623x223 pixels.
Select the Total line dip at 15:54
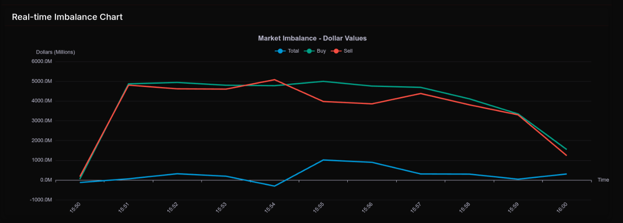click(x=274, y=186)
